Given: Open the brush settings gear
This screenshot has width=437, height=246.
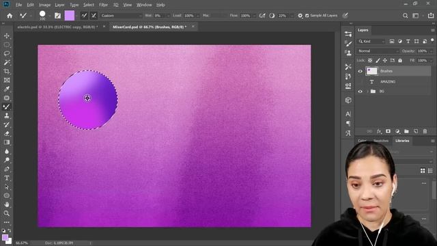Looking at the screenshot, I should 300,16.
